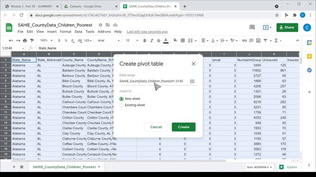Screen dimensions: 316x177
Task: Edit the pivot table data range field
Action: pos(152,81)
